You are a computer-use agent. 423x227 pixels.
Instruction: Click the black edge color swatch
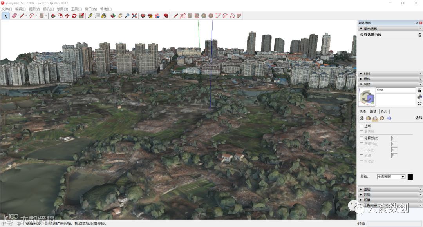coord(410,177)
